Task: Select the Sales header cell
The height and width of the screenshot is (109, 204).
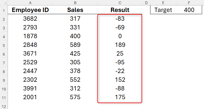Action: pos(75,10)
